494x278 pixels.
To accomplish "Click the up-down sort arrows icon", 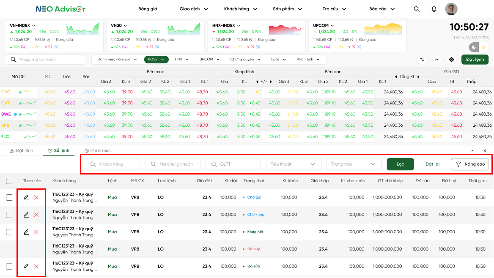I will [x=422, y=60].
